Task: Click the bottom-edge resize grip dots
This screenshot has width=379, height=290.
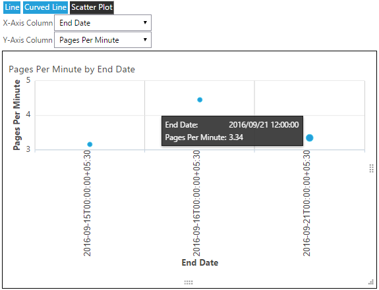Action: [x=189, y=283]
